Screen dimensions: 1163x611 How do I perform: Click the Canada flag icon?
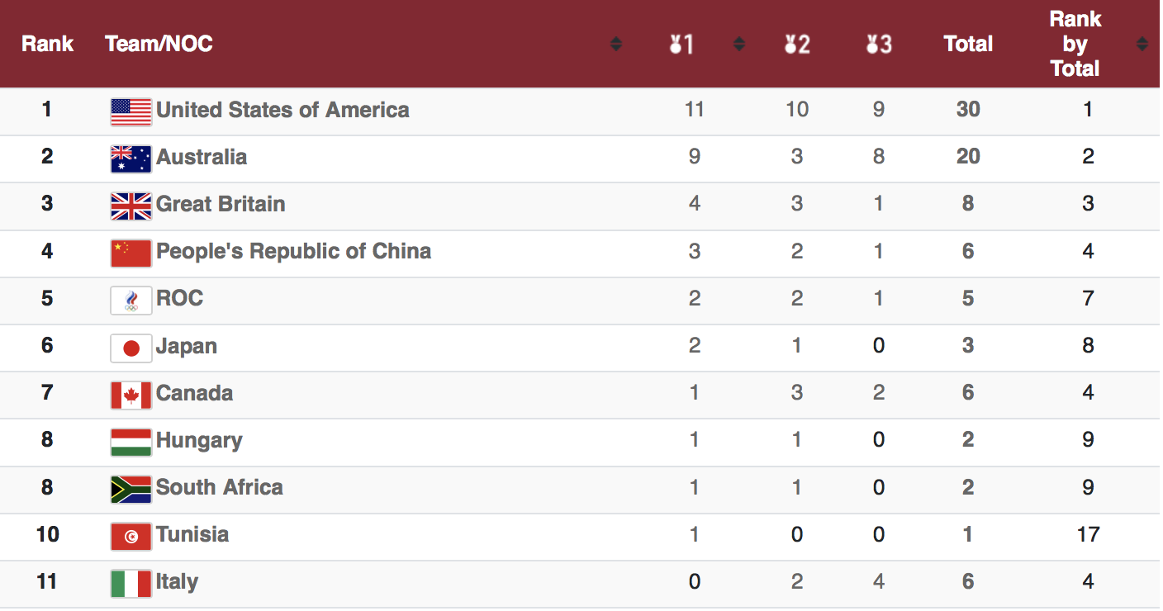click(131, 395)
